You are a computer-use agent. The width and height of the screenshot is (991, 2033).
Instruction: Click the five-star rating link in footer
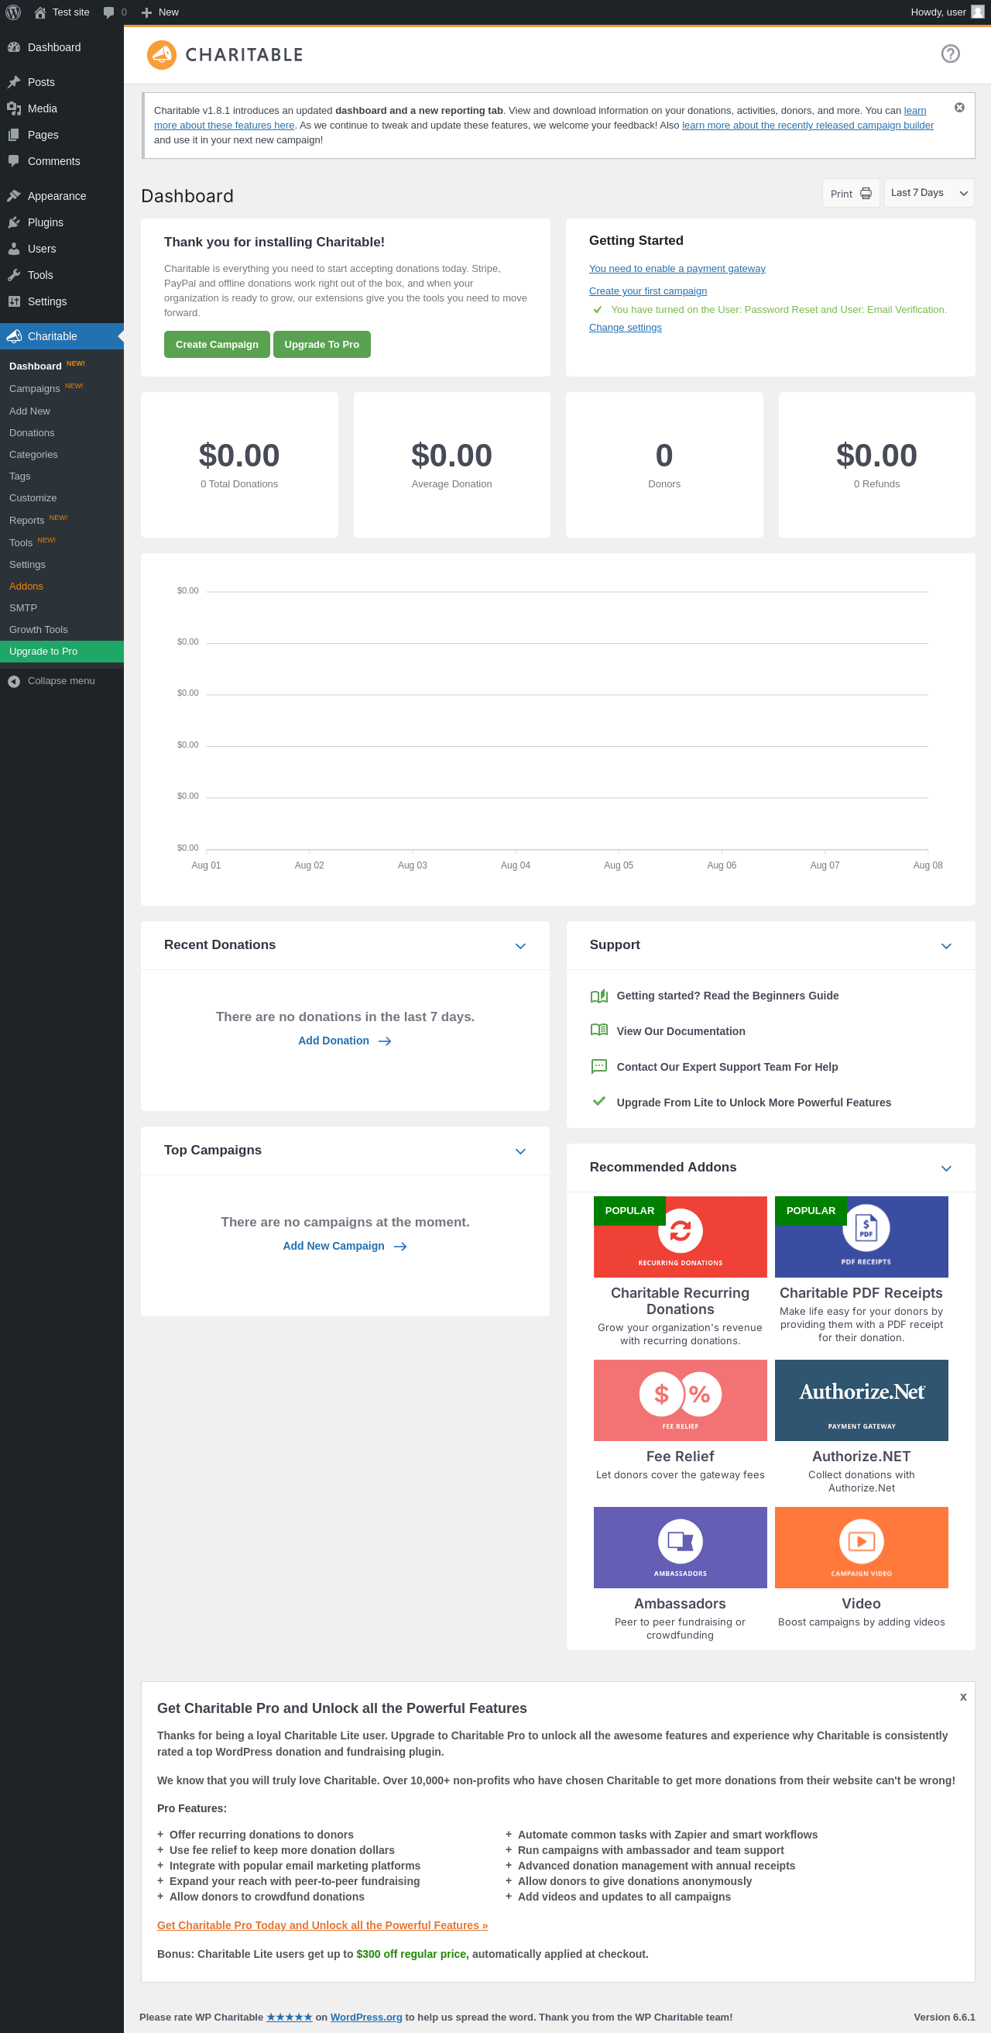290,2017
